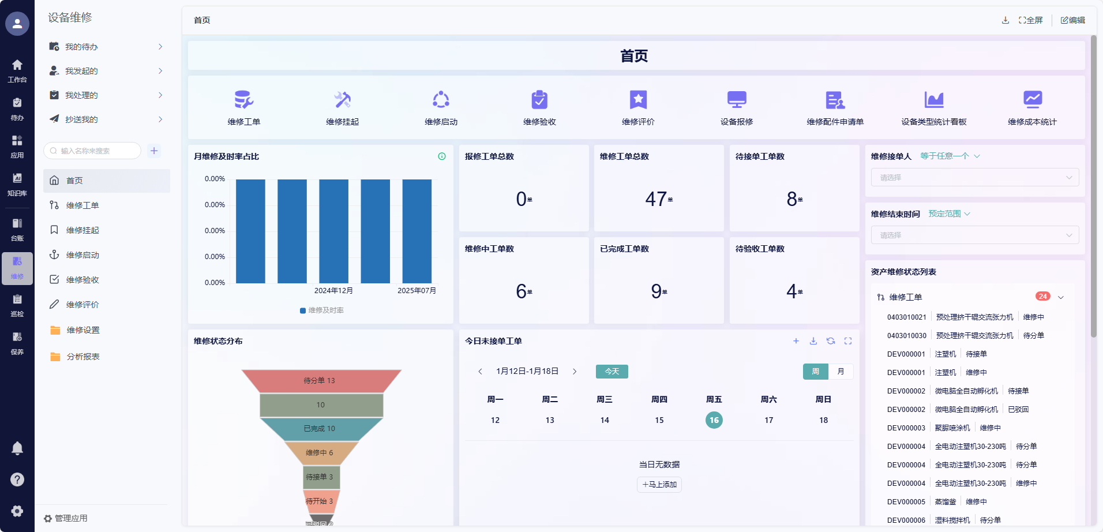Toggle the 维修及时率 legend series
The width and height of the screenshot is (1103, 532).
tap(322, 310)
